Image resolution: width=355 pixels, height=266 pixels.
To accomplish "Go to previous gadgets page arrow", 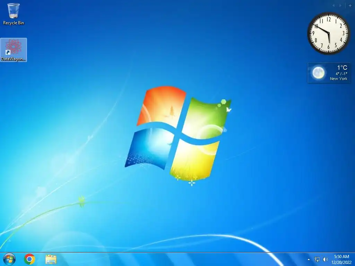I will pyautogui.click(x=334, y=6).
